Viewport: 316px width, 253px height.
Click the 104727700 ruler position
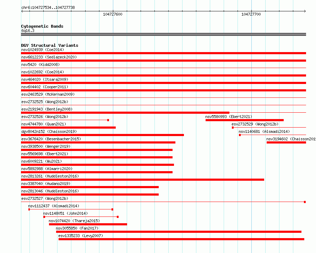(251, 14)
